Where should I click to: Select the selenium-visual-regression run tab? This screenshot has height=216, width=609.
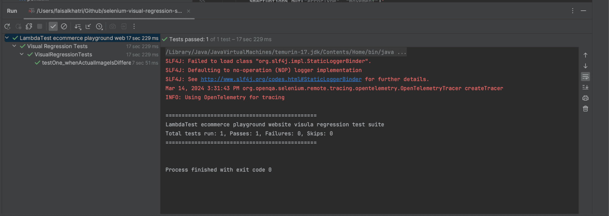coord(109,11)
